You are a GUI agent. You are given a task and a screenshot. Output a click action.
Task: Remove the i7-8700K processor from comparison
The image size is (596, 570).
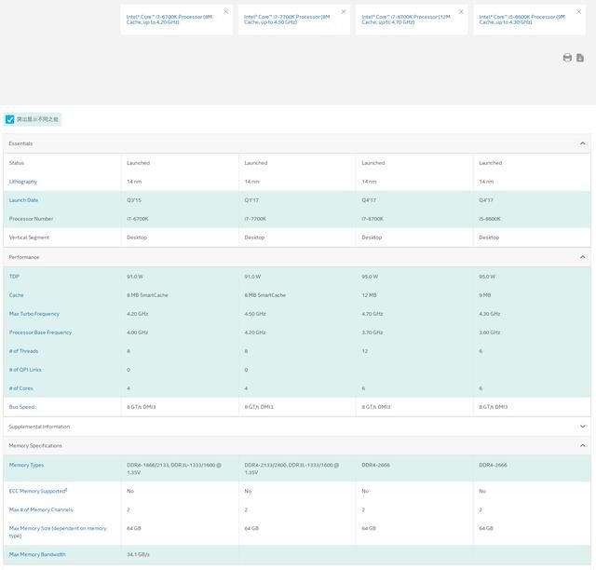[x=461, y=12]
